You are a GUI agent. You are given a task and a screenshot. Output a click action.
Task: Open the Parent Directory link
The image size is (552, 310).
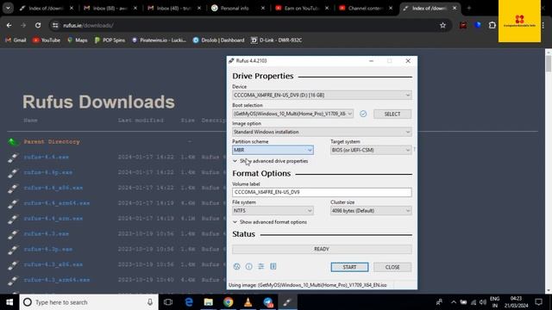click(x=52, y=141)
